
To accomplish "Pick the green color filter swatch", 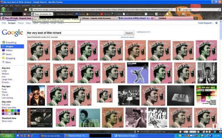I will tap(12, 110).
